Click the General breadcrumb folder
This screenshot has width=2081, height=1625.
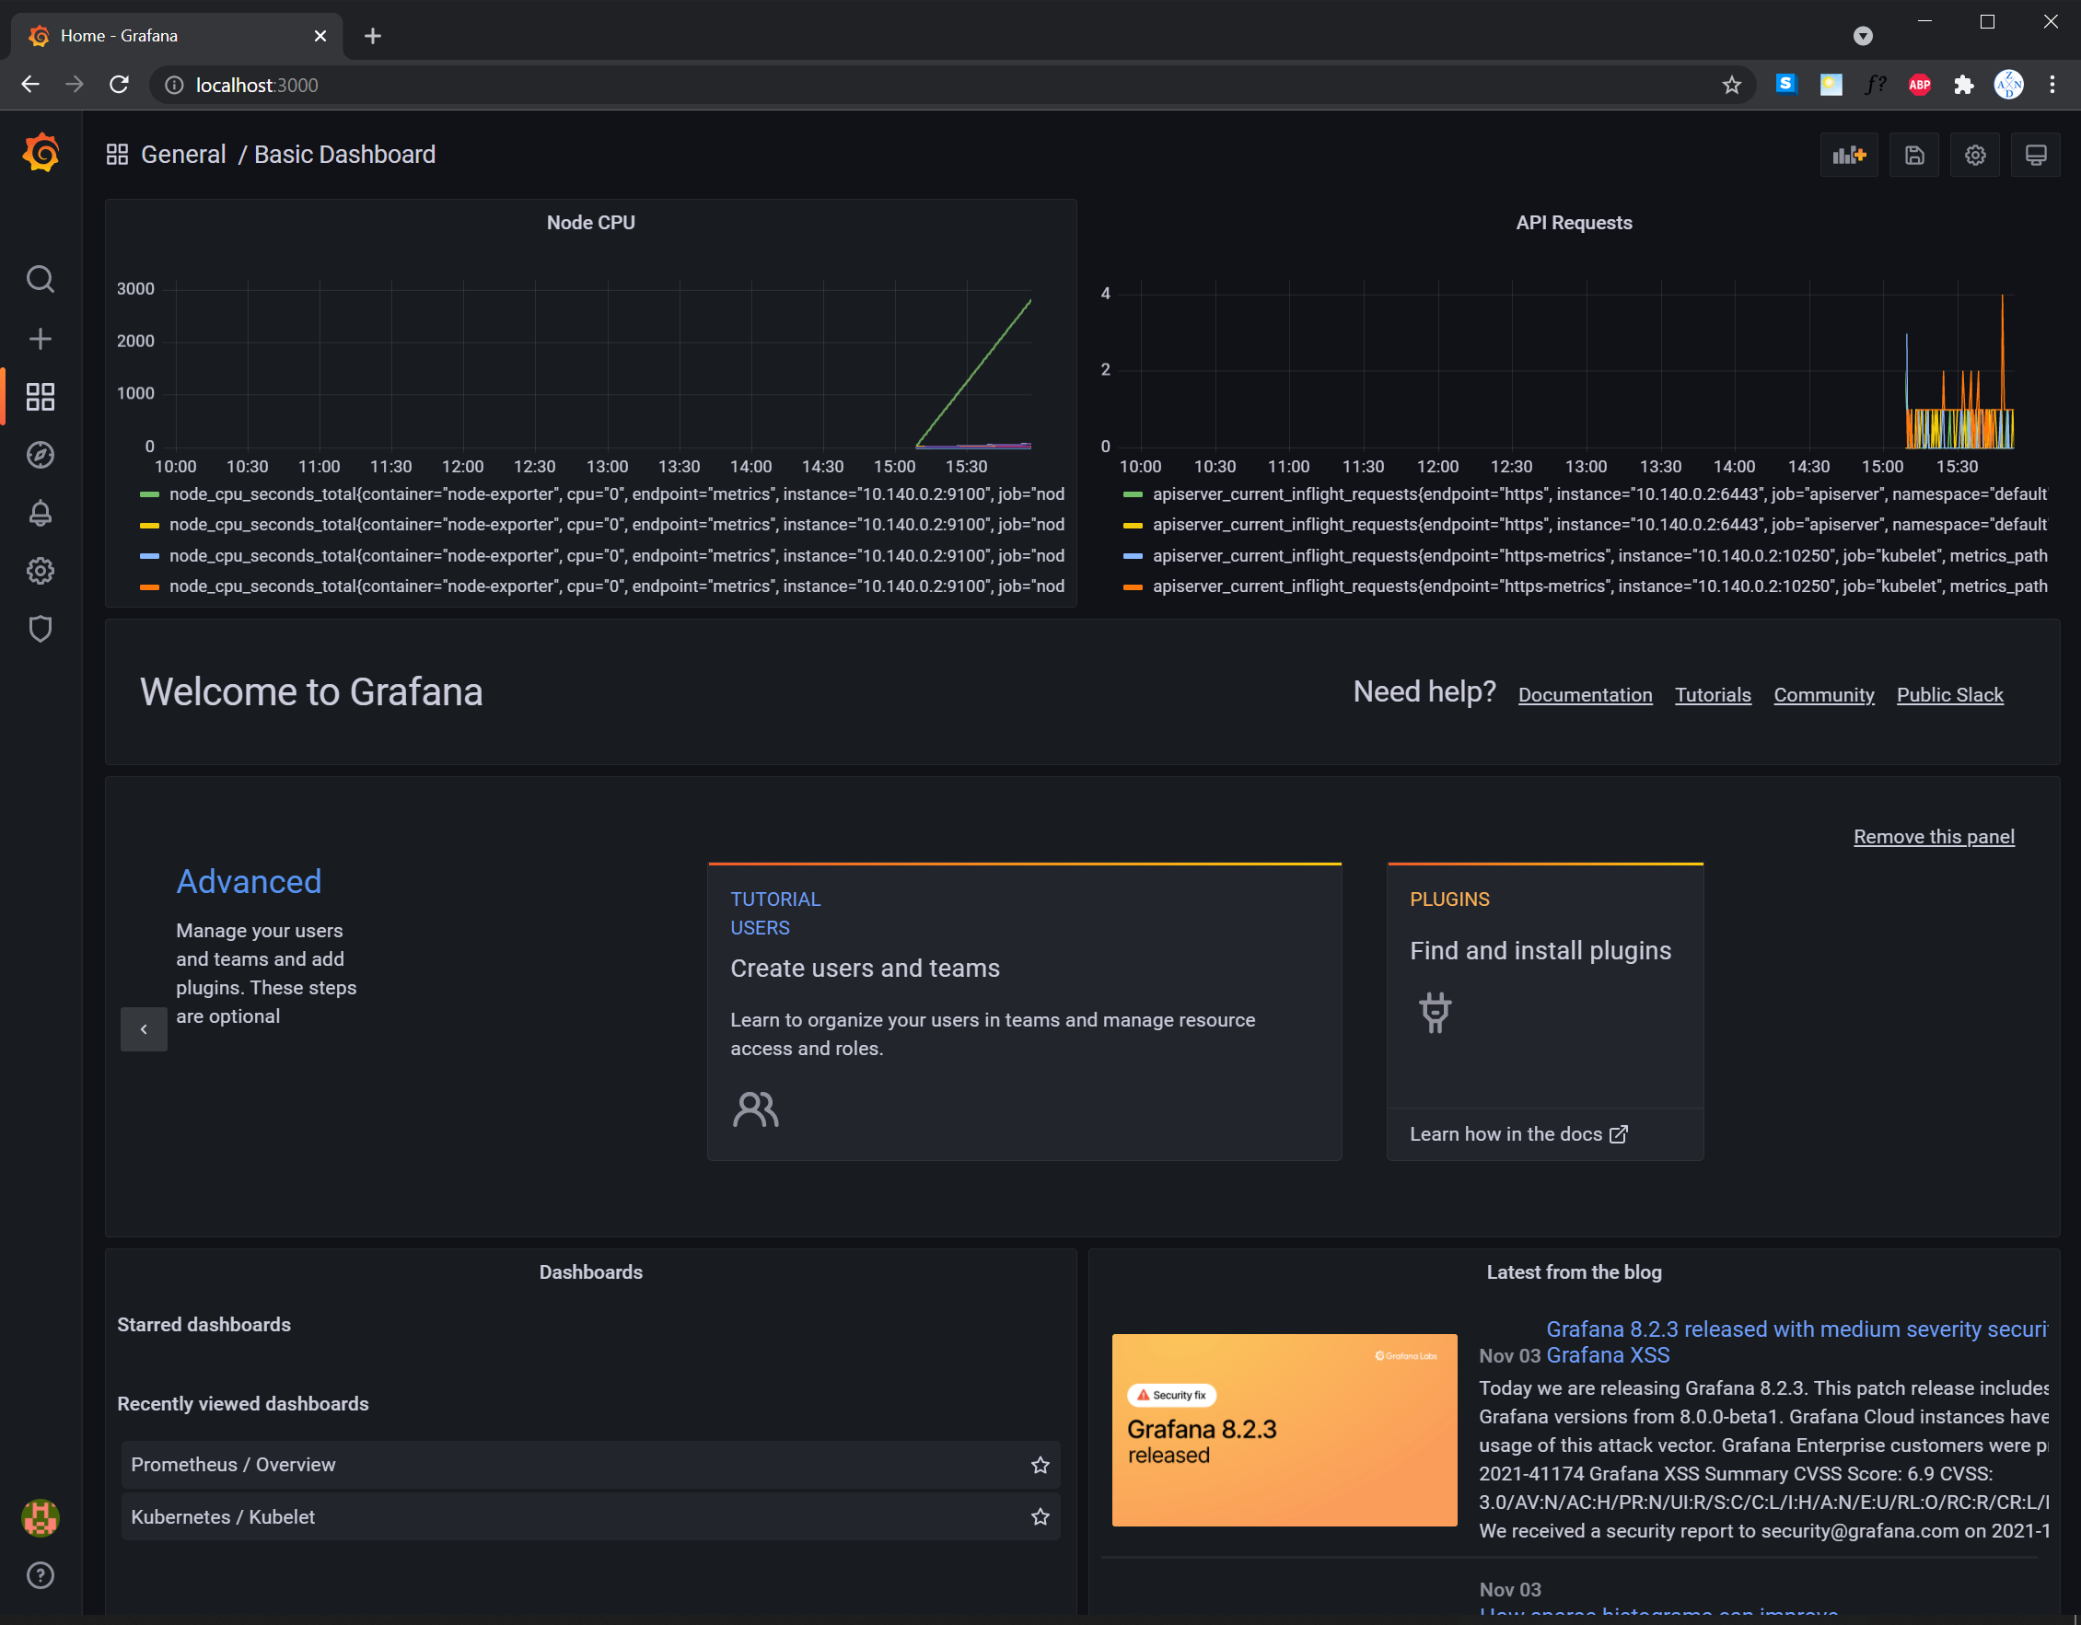pos(183,155)
